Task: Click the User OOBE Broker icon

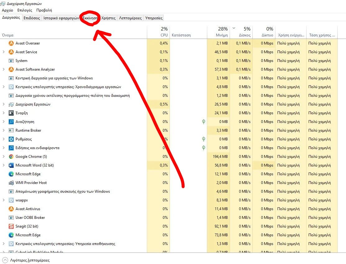Action: pyautogui.click(x=11, y=218)
